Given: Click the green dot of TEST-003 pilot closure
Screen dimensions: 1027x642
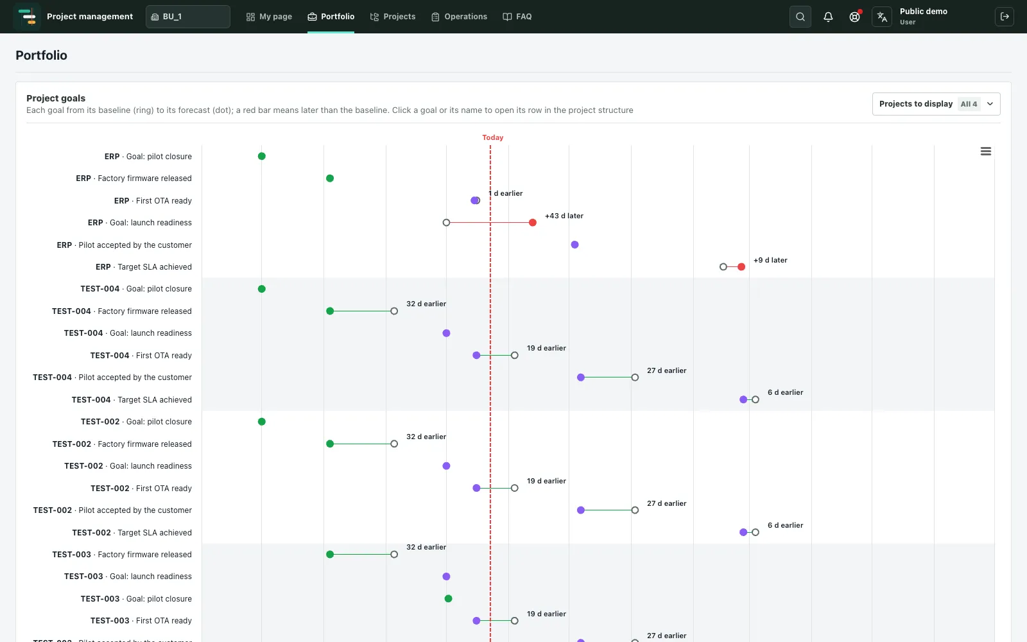Looking at the screenshot, I should point(449,599).
